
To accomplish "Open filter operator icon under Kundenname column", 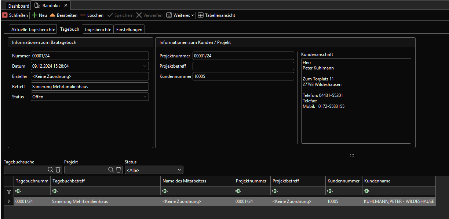I will click(x=366, y=190).
